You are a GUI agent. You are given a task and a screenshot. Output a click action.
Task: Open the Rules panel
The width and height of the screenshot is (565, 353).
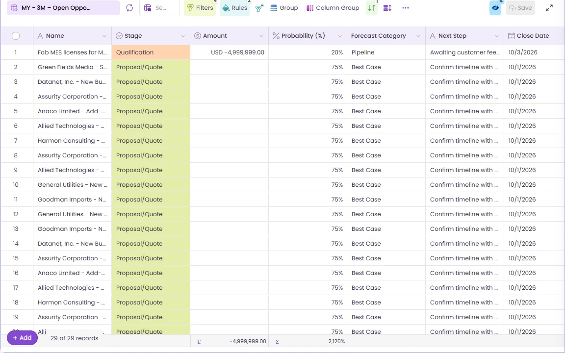point(234,8)
